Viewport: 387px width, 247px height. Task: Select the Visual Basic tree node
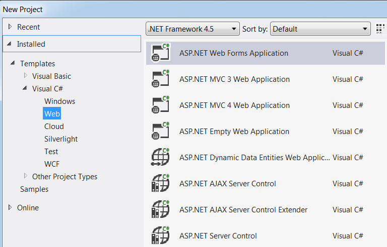(51, 76)
